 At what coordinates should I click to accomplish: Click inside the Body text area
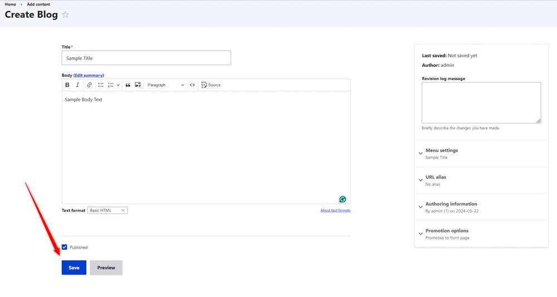(x=206, y=148)
